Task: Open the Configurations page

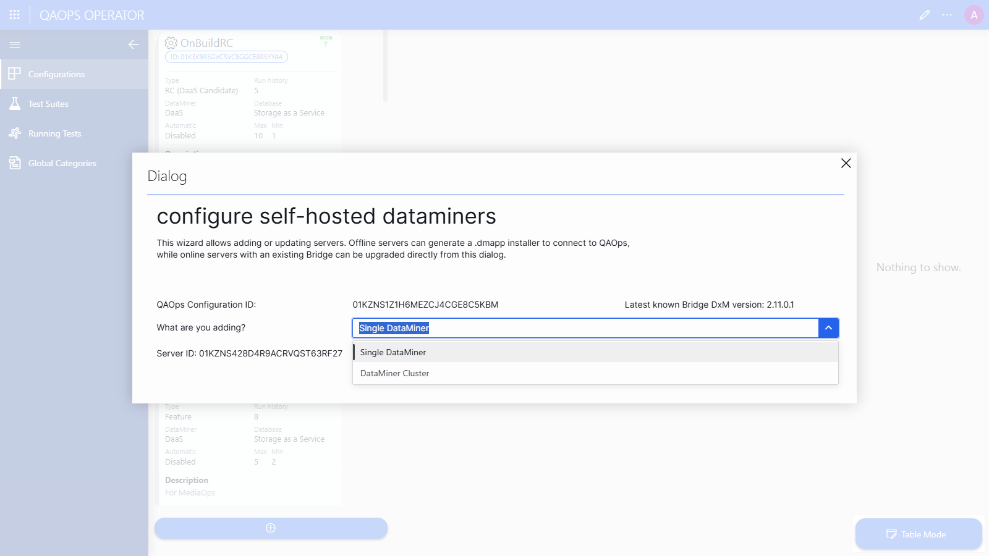Action: (x=74, y=74)
